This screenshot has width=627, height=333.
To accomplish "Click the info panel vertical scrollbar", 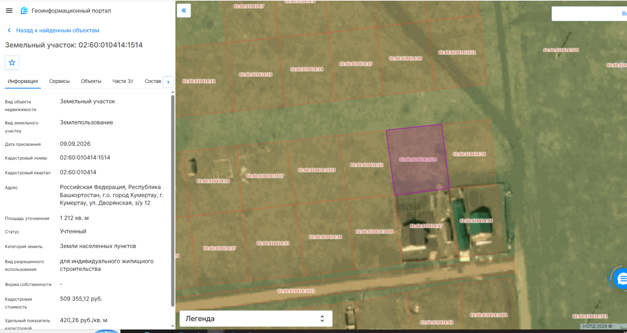I will click(173, 201).
